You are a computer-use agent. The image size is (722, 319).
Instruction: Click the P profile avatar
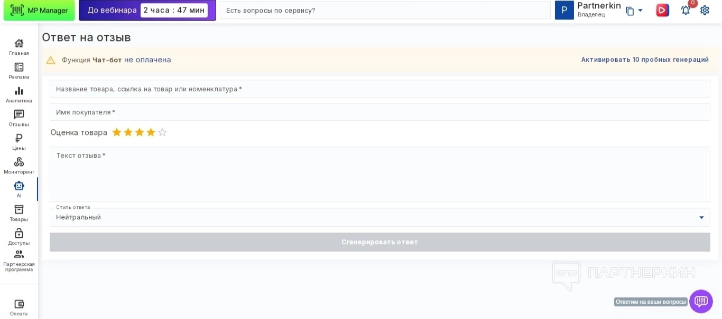564,10
